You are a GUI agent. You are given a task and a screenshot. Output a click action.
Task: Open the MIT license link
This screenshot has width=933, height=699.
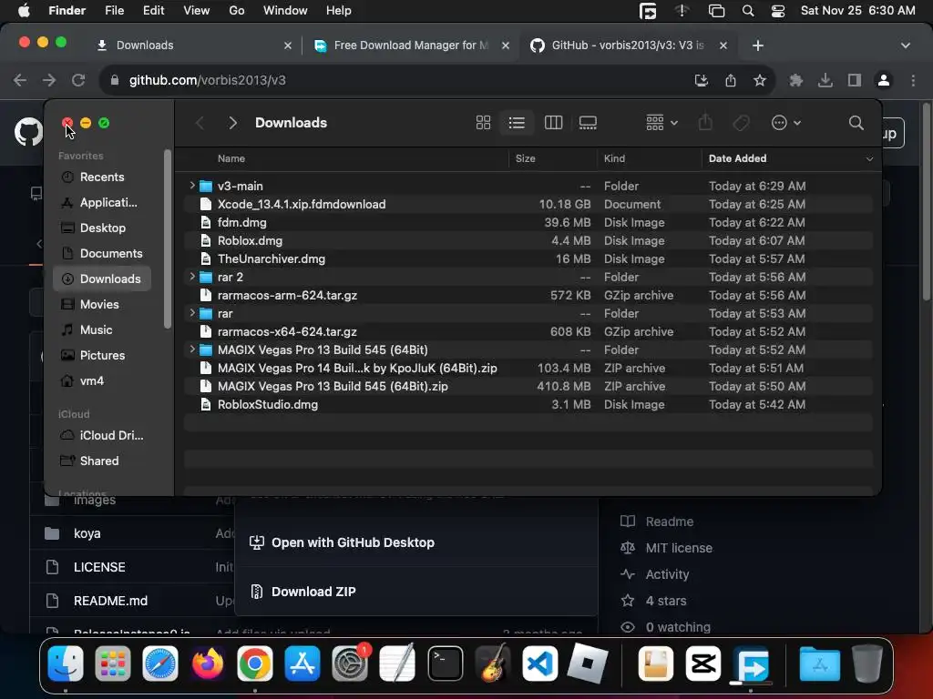tap(679, 548)
